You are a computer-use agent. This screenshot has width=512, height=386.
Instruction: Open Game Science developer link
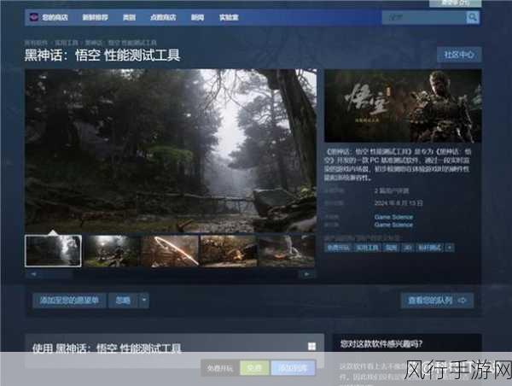click(393, 217)
